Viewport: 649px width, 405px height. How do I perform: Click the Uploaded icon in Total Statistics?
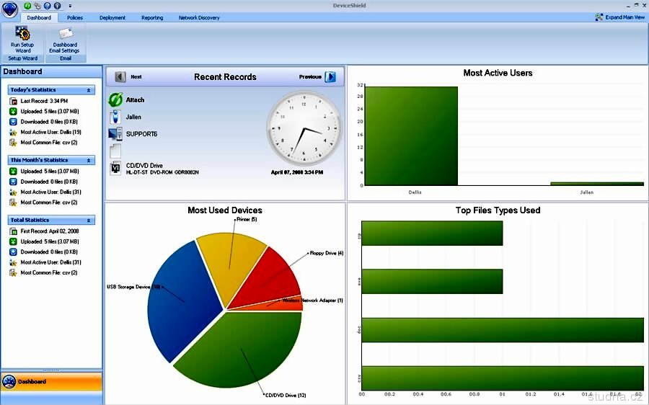click(13, 241)
